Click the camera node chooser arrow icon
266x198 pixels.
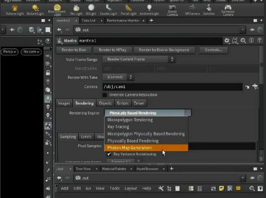pos(247,87)
